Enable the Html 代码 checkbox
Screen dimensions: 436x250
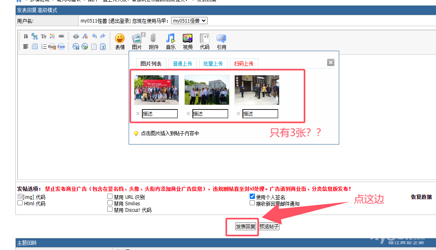[20, 203]
